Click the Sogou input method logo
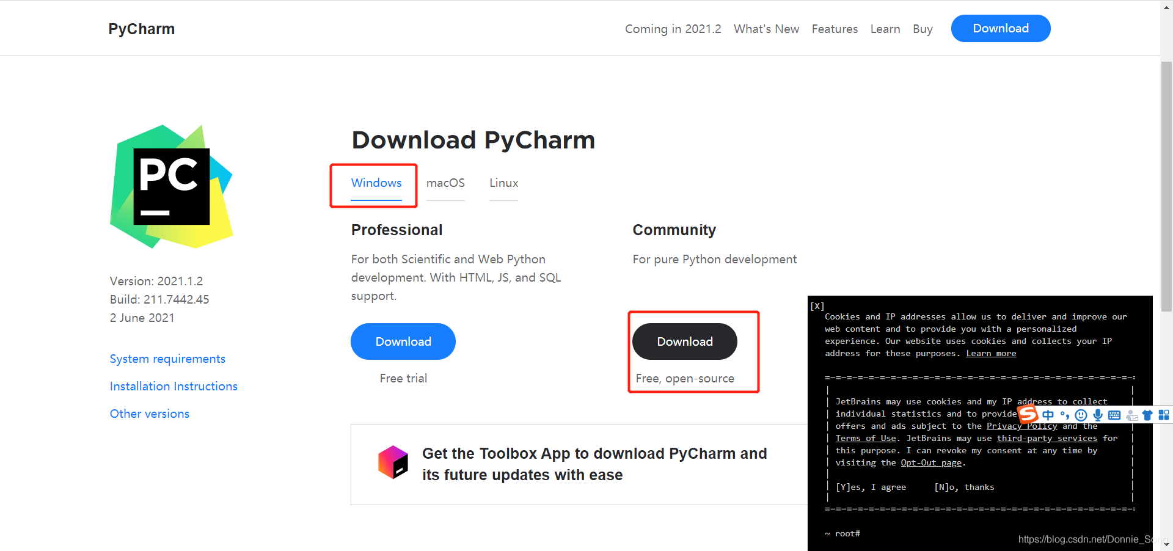This screenshot has width=1173, height=551. click(x=1028, y=414)
